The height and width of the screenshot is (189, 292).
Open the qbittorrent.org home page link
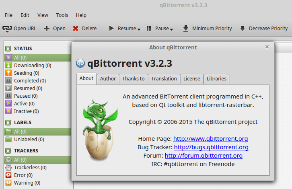[x=210, y=139]
